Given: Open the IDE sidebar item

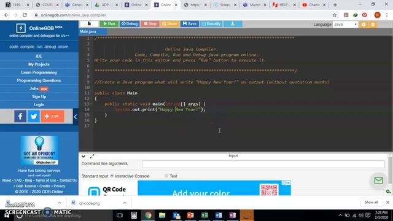Looking at the screenshot, I should pos(39,56).
